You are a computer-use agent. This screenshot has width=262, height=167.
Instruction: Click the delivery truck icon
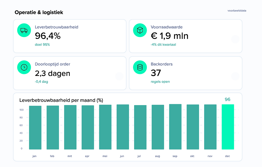24,30
